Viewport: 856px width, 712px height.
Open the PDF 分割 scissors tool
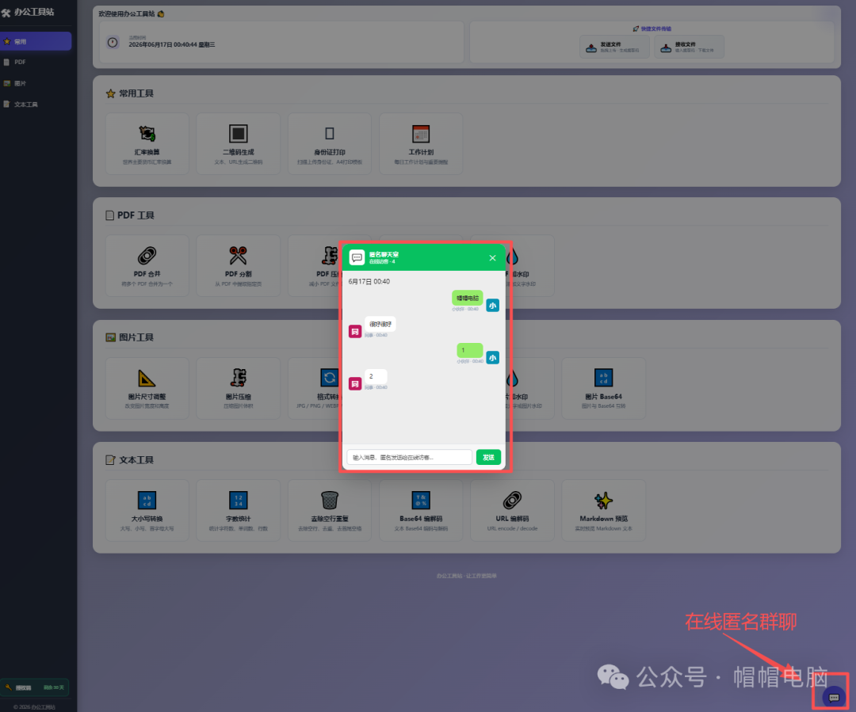tap(238, 265)
